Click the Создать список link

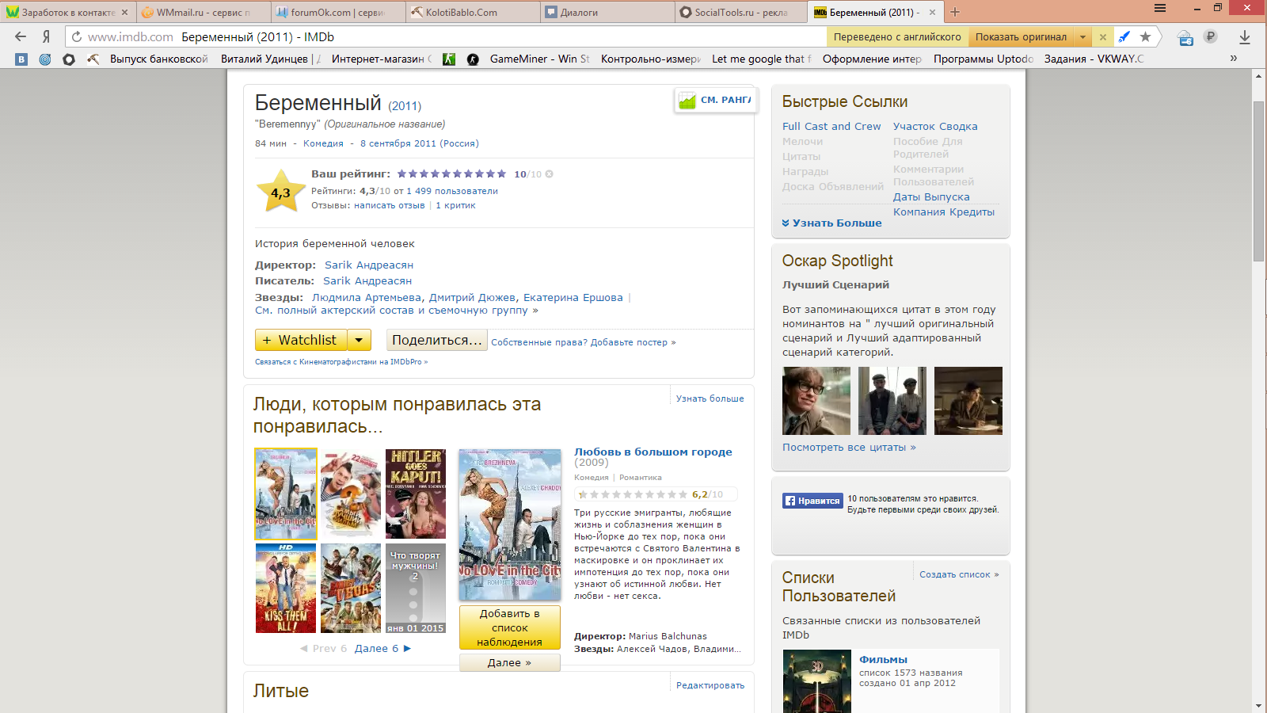click(x=959, y=574)
